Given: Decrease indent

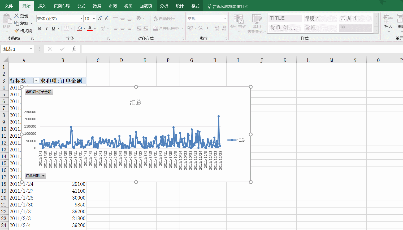Looking at the screenshot, I should (139, 28).
